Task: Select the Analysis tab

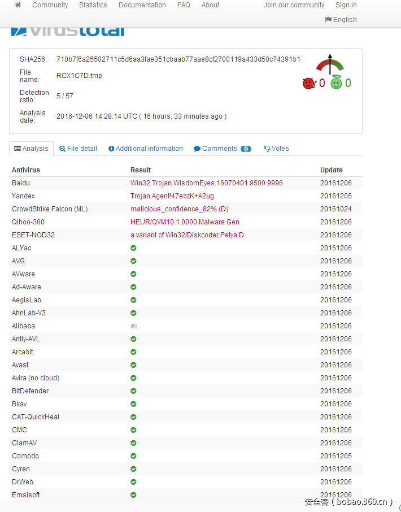Action: 31,149
